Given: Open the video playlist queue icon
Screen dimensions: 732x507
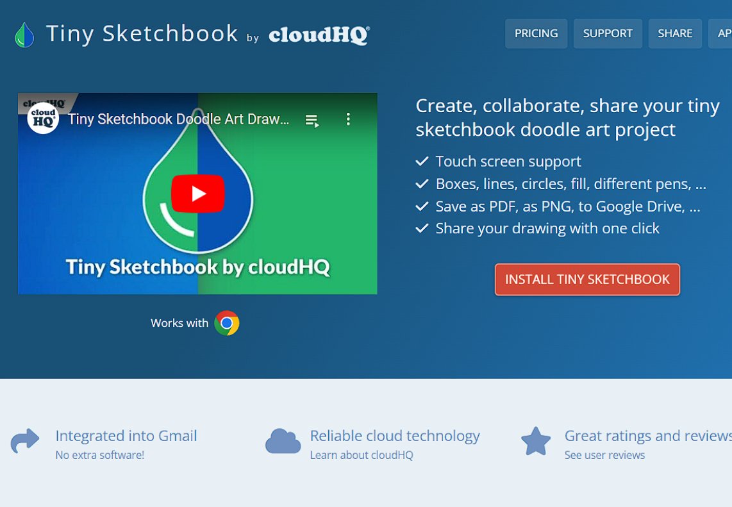Looking at the screenshot, I should [312, 120].
